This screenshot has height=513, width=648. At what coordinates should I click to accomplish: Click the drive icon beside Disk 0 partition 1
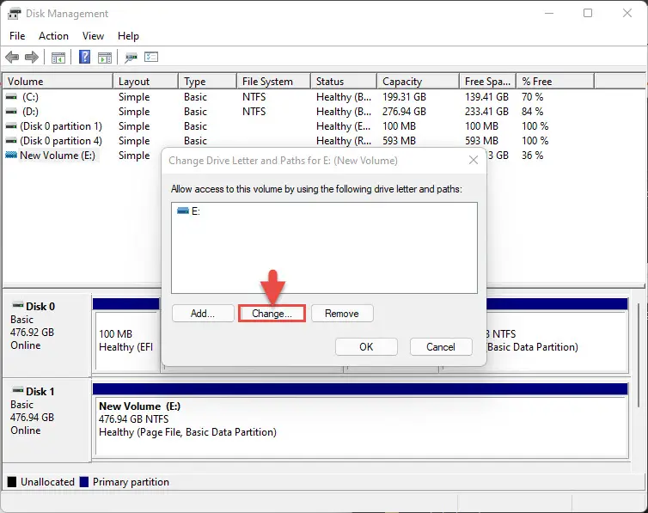11,126
